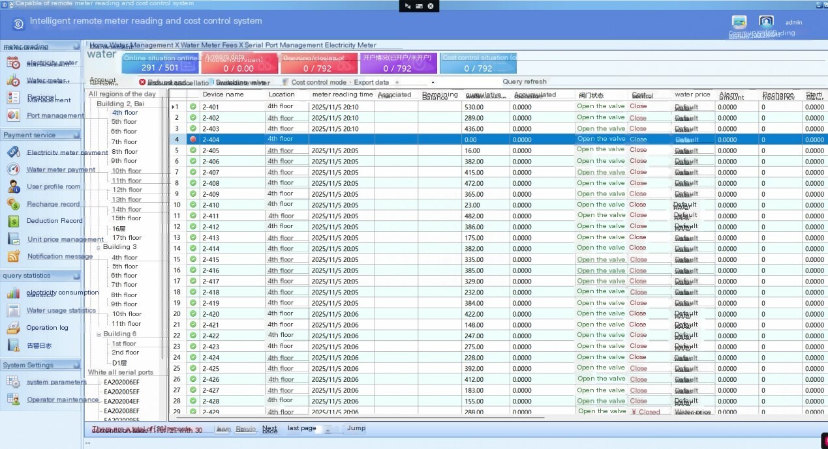Select serial port EA202006EF in the tree
The height and width of the screenshot is (449, 828).
tap(121, 382)
